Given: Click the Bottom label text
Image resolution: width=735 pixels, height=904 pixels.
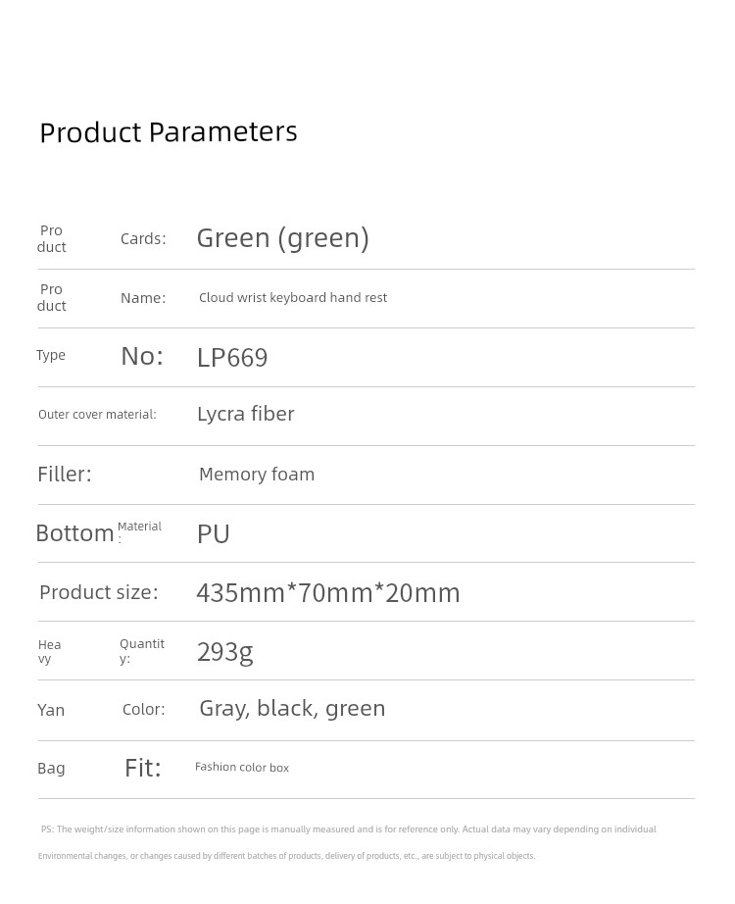Looking at the screenshot, I should point(74,533).
